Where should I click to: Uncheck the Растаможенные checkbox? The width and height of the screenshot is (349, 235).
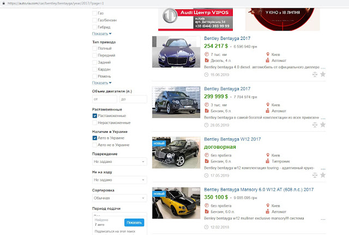pos(95,115)
